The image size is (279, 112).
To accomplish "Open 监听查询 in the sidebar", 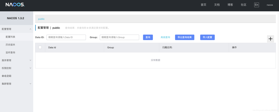I will click(10, 53).
